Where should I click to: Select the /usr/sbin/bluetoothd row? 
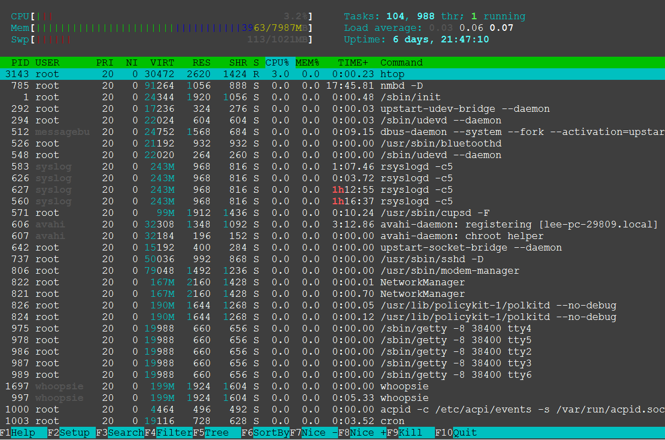click(x=332, y=144)
